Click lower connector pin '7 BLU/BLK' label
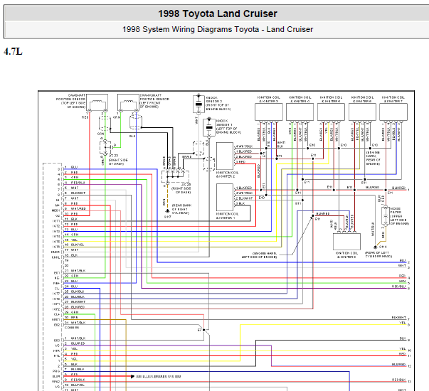This screenshot has width=429, height=391. point(75,370)
